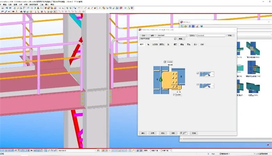Toggle the checkbox next to the Select... button
The width and height of the screenshot is (272, 156).
pyautogui.click(x=175, y=39)
